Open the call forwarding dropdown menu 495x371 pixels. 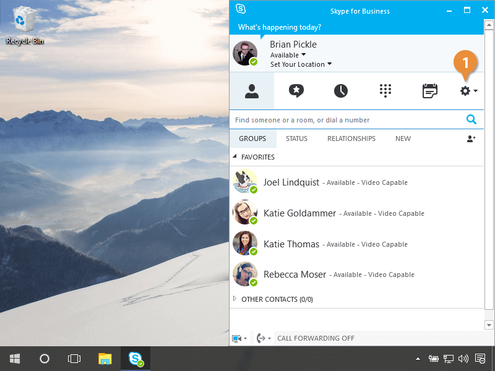(264, 338)
